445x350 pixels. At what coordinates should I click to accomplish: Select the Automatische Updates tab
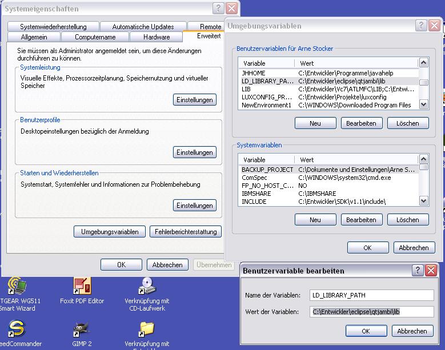[143, 27]
